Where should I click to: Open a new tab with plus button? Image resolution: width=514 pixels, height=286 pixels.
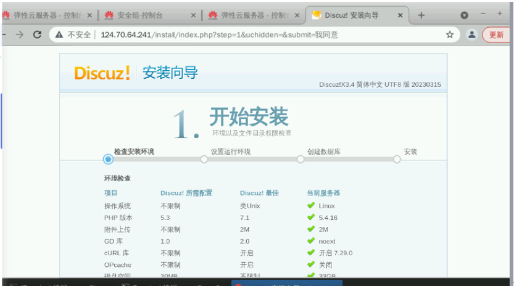pyautogui.click(x=421, y=15)
